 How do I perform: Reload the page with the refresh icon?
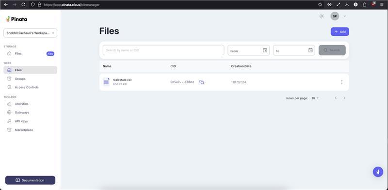click(x=23, y=4)
